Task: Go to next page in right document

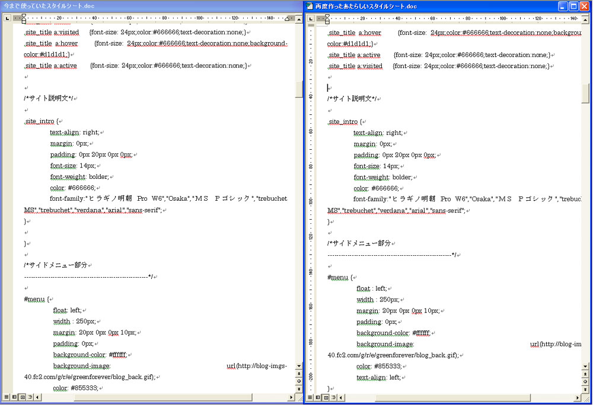Action: pos(586,388)
